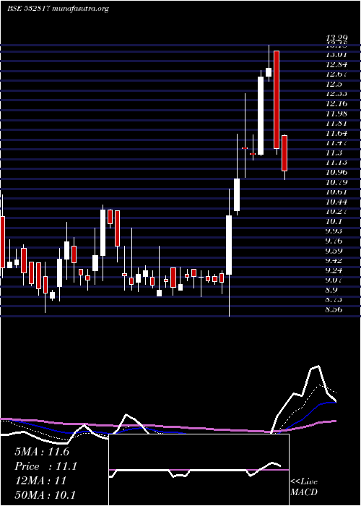Click the tallest red candlestick near 13.01
Image resolution: width=361 pixels, height=506 pixels.
[277, 100]
